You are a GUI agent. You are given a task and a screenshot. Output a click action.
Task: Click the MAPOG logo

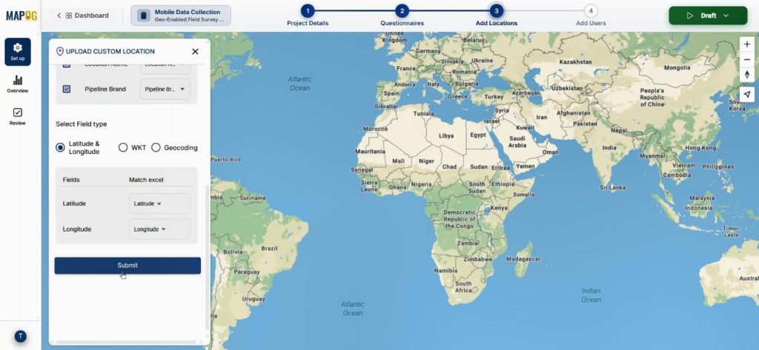pyautogui.click(x=21, y=16)
